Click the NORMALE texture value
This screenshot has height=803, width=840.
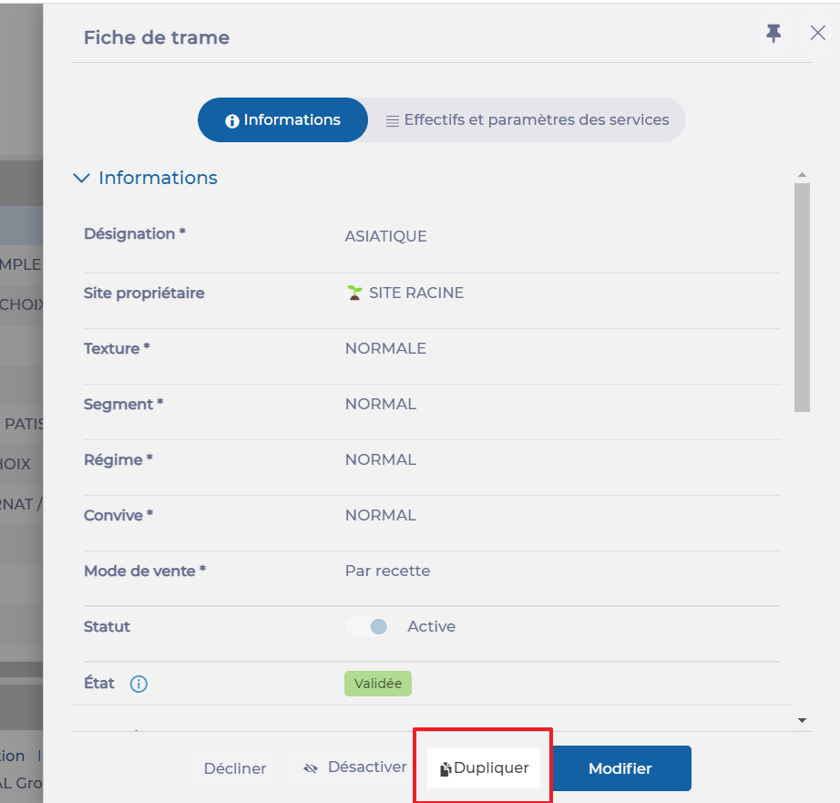point(385,348)
